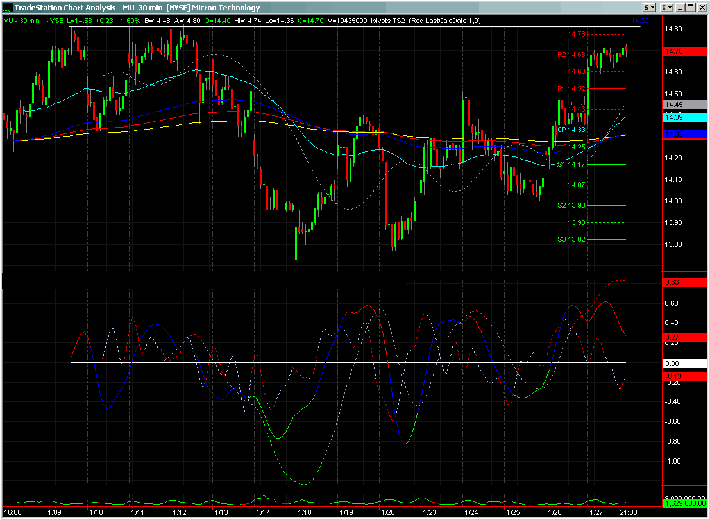Click the 'S3 13.82' support label
Viewport: 710px width, 520px height.
pyautogui.click(x=571, y=239)
